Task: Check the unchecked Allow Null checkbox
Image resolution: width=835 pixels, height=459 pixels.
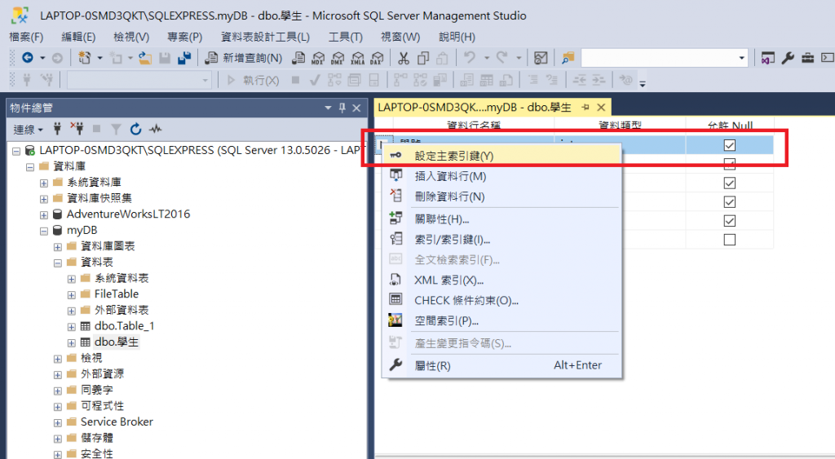Action: coord(730,240)
